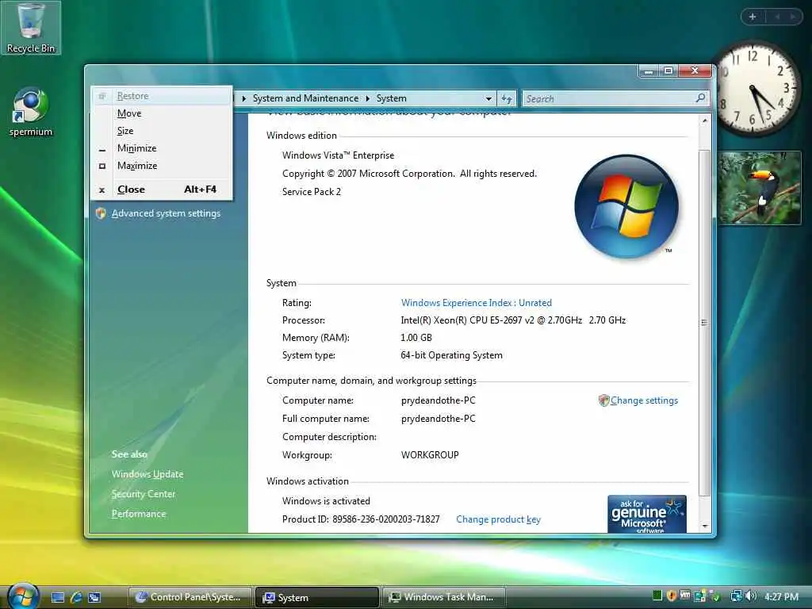Screen dimensions: 812x609
Task: Open Security Center under See also
Action: tap(143, 494)
